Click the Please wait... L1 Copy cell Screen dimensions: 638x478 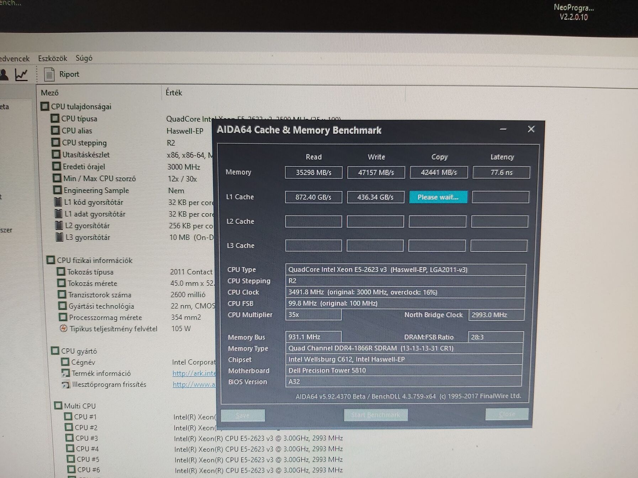click(438, 197)
